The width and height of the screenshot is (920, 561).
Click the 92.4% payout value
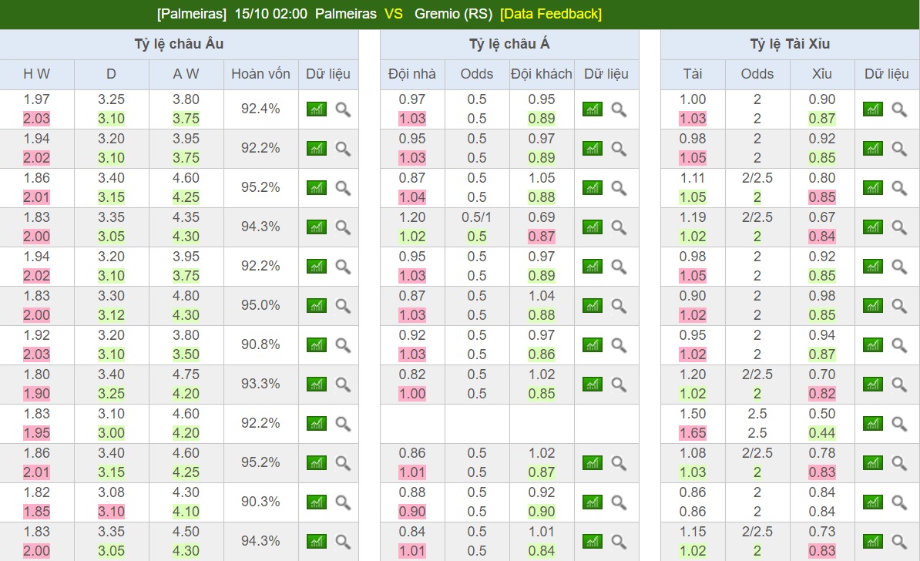260,109
